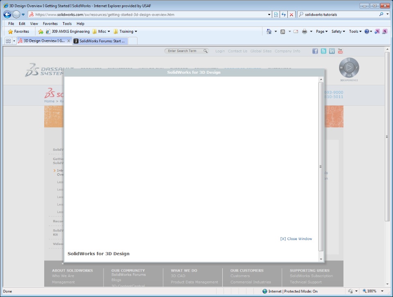
Task: Click the browser Back arrow button
Action: coord(7,15)
